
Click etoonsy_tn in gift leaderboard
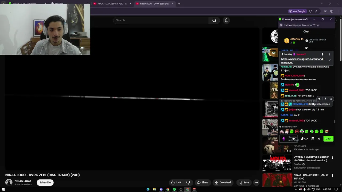pos(297,39)
